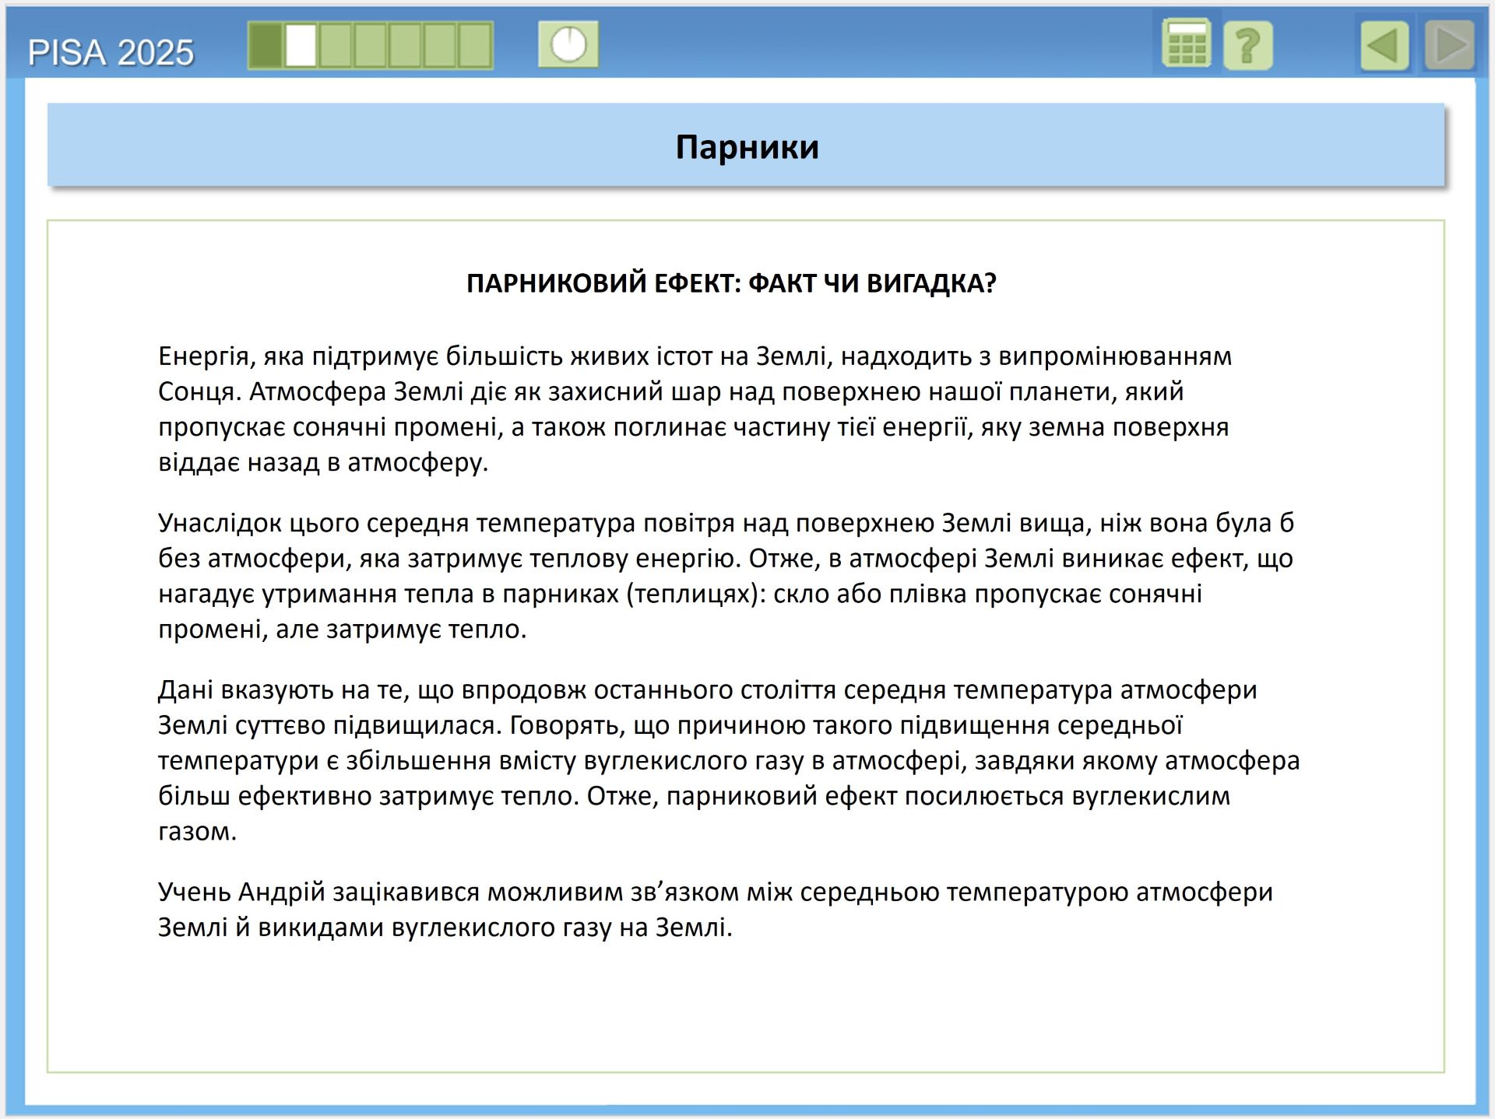Click heading ПАРНИКОВИЙ ЕФЕКТ: ФАКТ ЧИ ВИГАДКА?

coord(731,283)
